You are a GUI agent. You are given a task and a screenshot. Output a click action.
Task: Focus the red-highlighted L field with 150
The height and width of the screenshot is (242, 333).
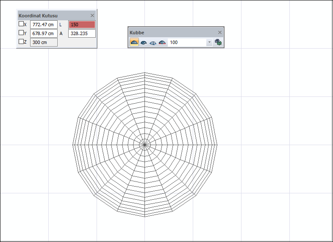[x=82, y=25]
